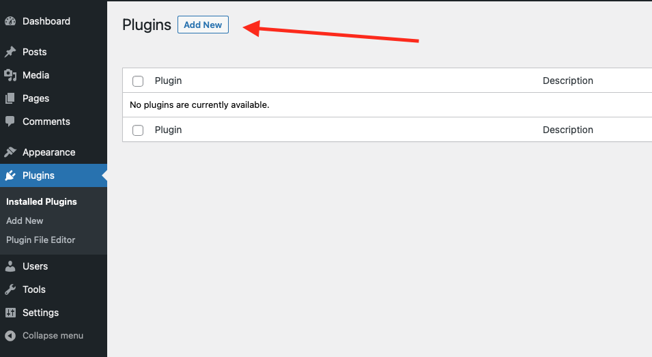Click the Media library icon
This screenshot has height=357, width=652.
point(10,75)
